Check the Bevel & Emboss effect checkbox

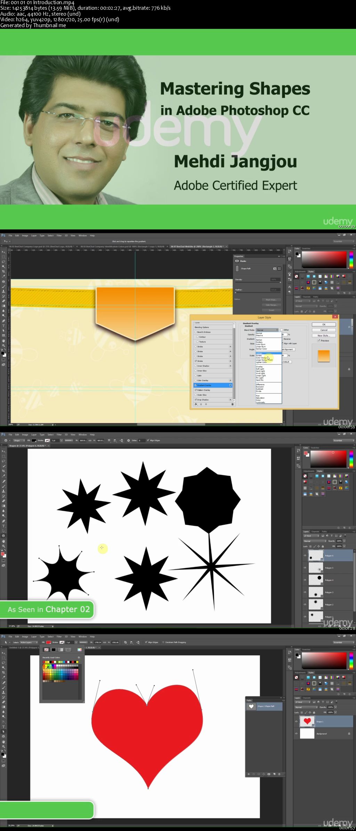pos(196,332)
